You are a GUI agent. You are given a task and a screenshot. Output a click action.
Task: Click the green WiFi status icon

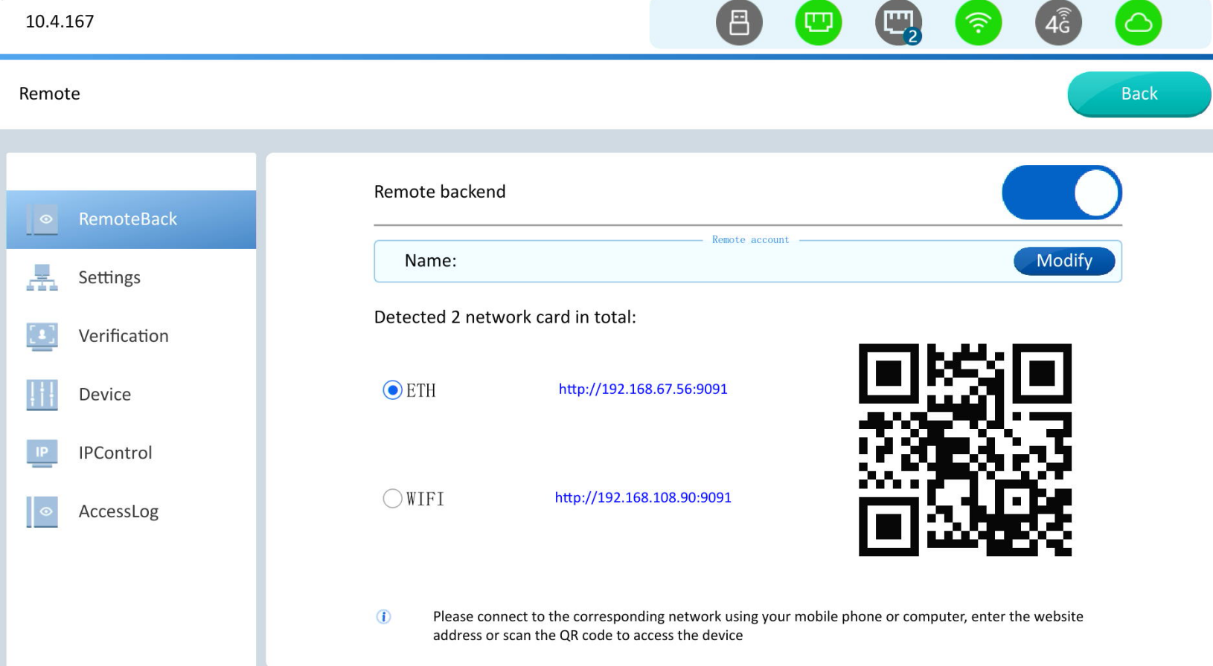(978, 22)
